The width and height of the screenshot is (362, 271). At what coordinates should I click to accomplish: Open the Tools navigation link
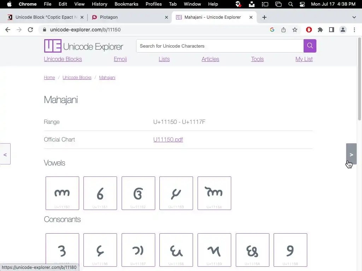click(x=257, y=59)
